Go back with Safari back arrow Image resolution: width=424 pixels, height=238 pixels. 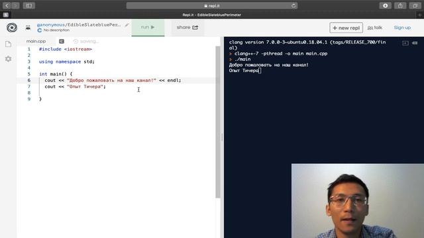tap(7, 5)
